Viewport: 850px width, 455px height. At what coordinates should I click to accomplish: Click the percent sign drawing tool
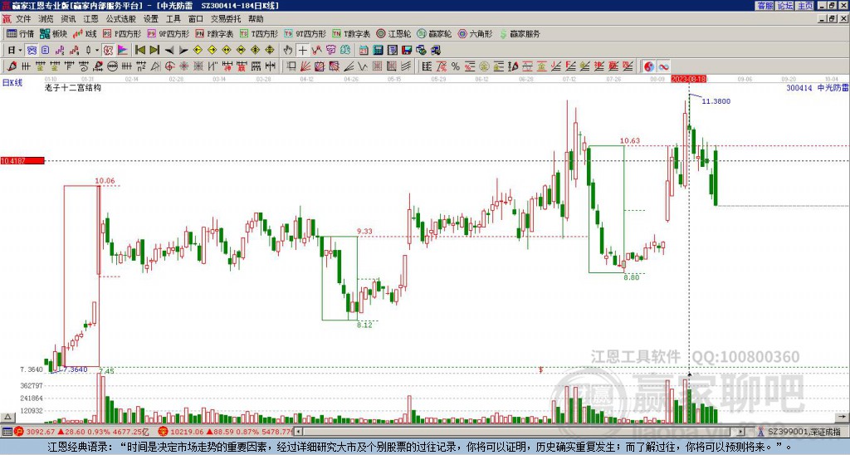click(x=456, y=66)
